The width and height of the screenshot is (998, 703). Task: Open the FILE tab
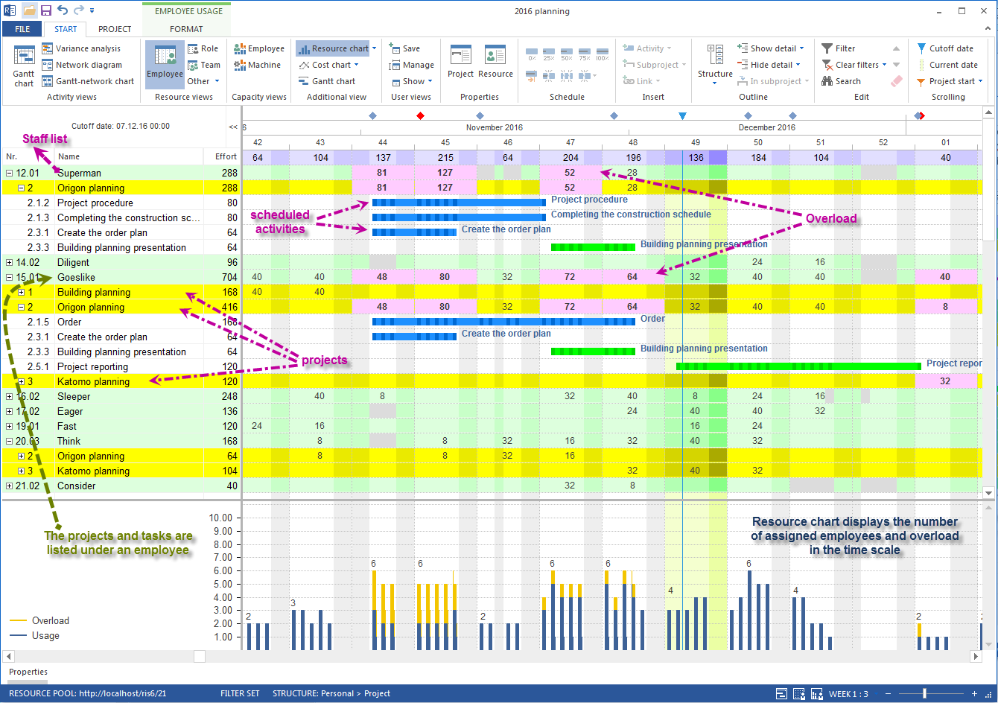(22, 29)
